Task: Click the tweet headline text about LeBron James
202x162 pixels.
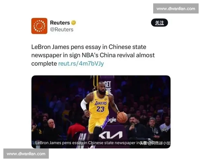Action: [x=93, y=55]
